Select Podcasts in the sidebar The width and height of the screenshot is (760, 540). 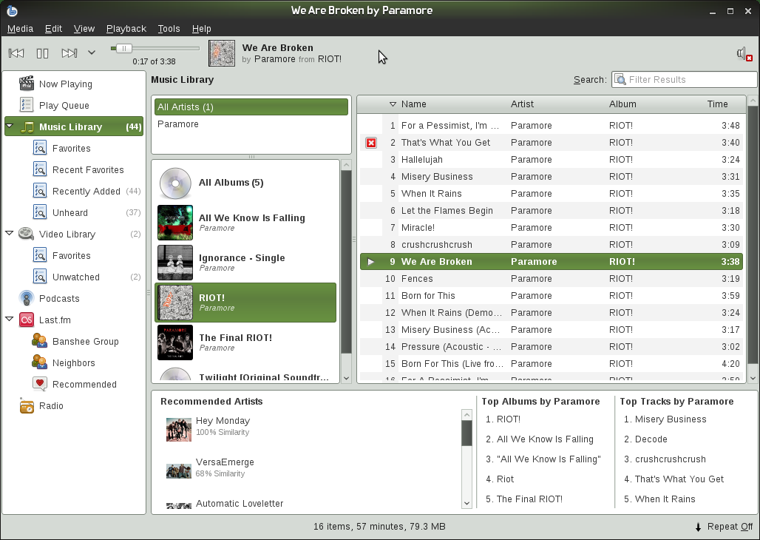[x=58, y=299]
